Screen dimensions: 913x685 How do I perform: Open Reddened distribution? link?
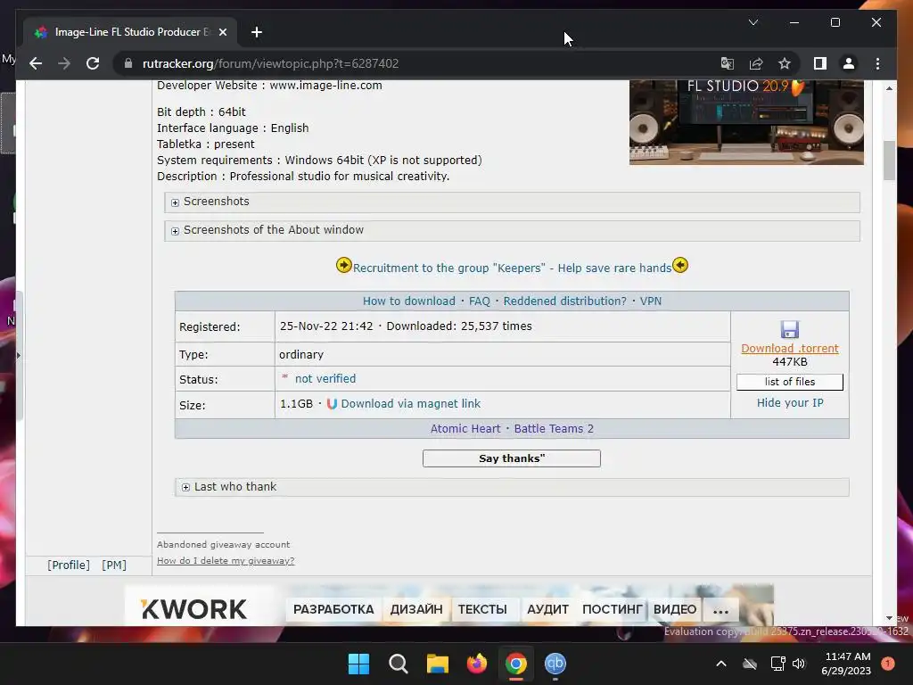click(564, 301)
